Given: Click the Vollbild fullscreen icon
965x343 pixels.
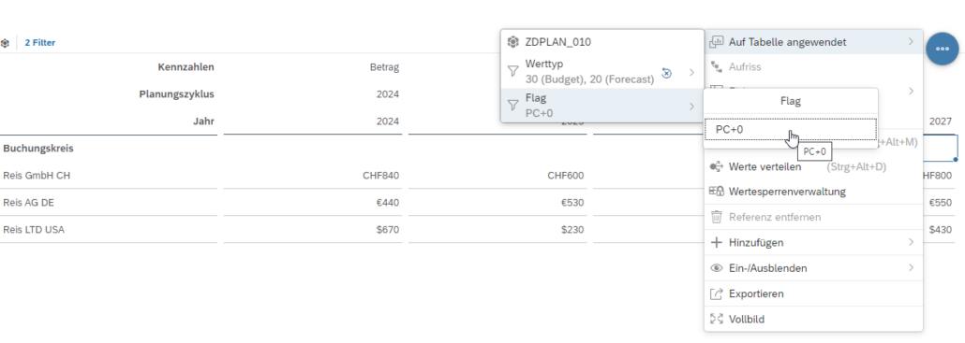Looking at the screenshot, I should point(717,319).
